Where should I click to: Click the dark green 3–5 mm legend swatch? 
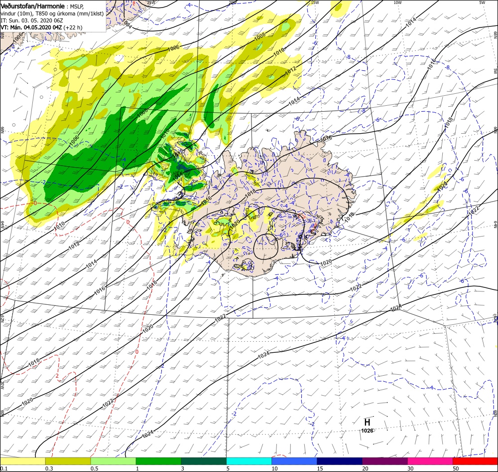(x=204, y=461)
